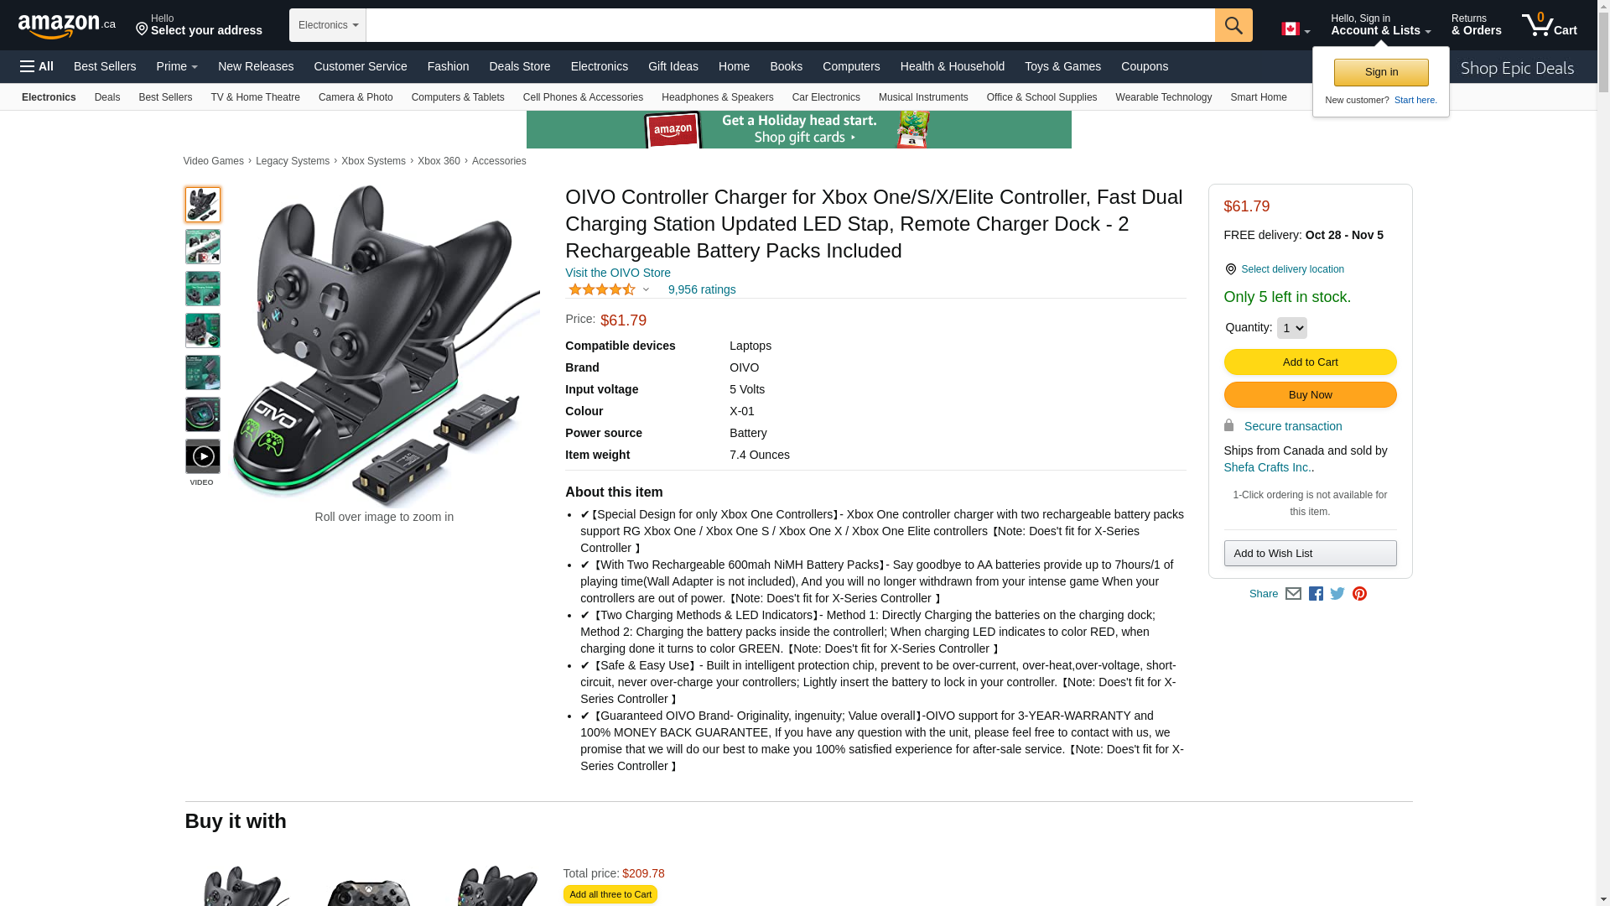Click the Buy Now button

[1310, 395]
